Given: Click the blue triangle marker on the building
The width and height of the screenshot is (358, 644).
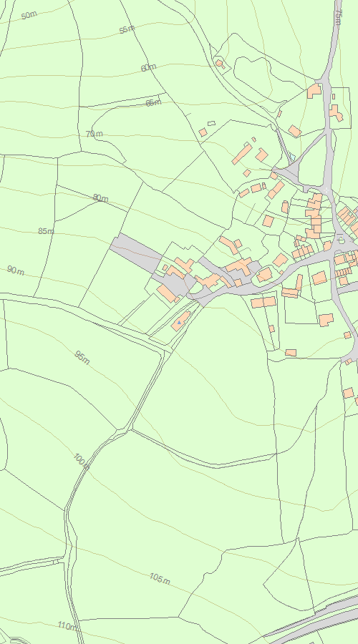Looking at the screenshot, I should pos(179,323).
